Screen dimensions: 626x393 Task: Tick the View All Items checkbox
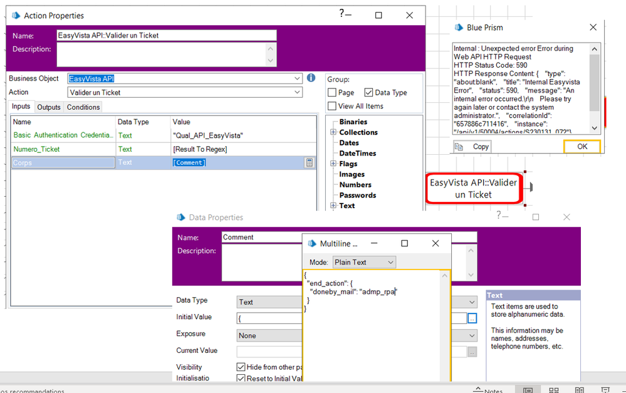click(x=332, y=106)
